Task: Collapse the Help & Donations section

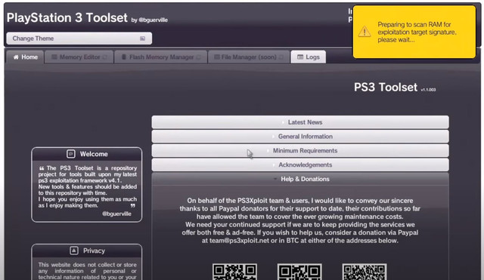Action: click(300, 179)
